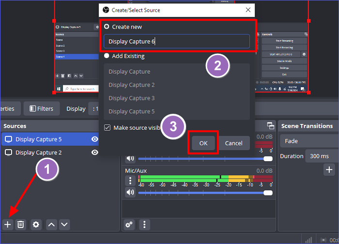This screenshot has height=244, width=339.
Task: Hide Display Capture 5 via eye icon
Action: [95, 139]
